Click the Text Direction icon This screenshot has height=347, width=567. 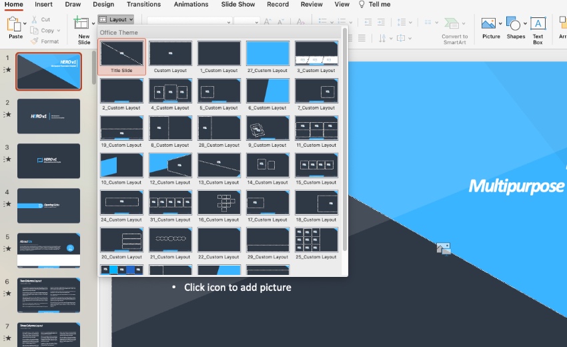383,38
